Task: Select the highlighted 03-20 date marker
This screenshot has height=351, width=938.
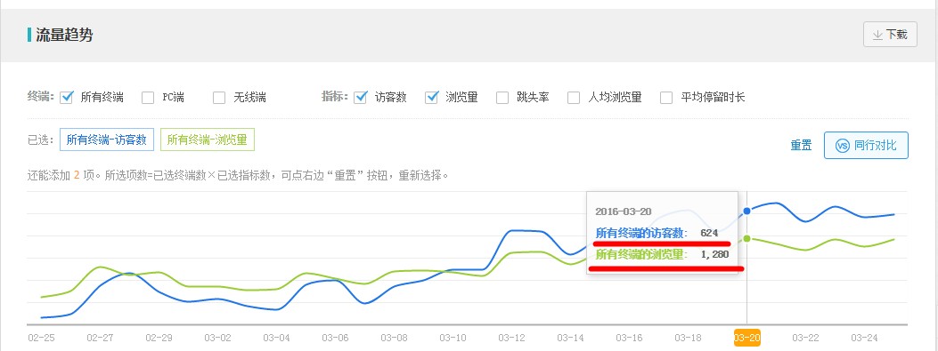Action: tap(747, 338)
